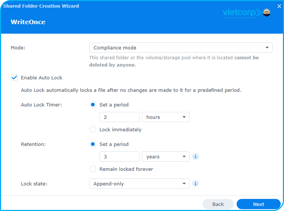Choose Remain locked forever option
Image resolution: width=284 pixels, height=211 pixels.
pos(93,169)
